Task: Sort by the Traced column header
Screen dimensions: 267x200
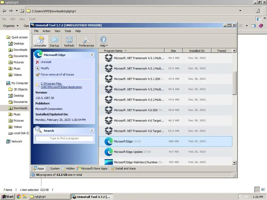Action: click(222, 51)
